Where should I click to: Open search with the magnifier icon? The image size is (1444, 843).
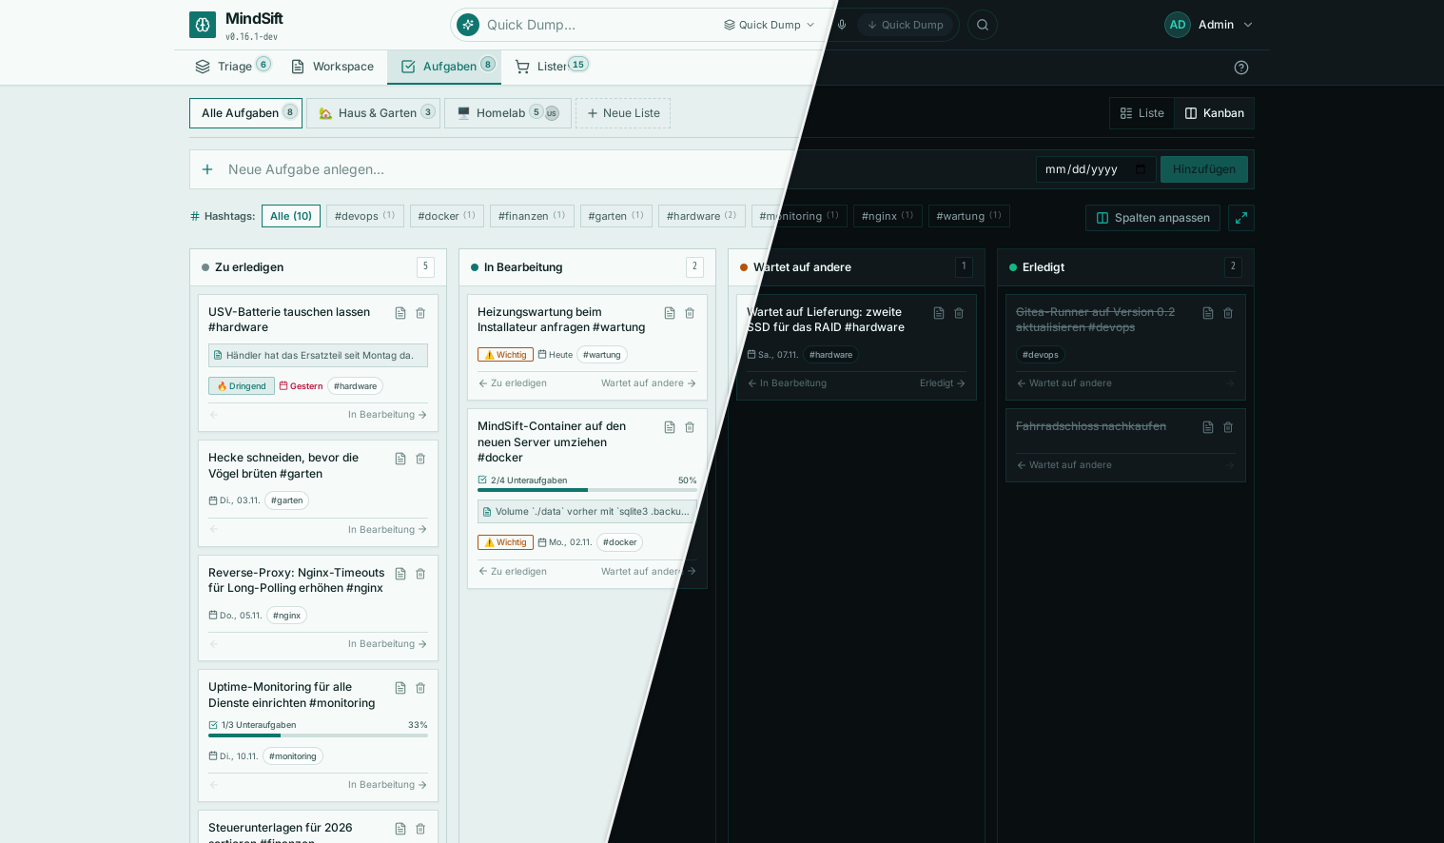983,25
